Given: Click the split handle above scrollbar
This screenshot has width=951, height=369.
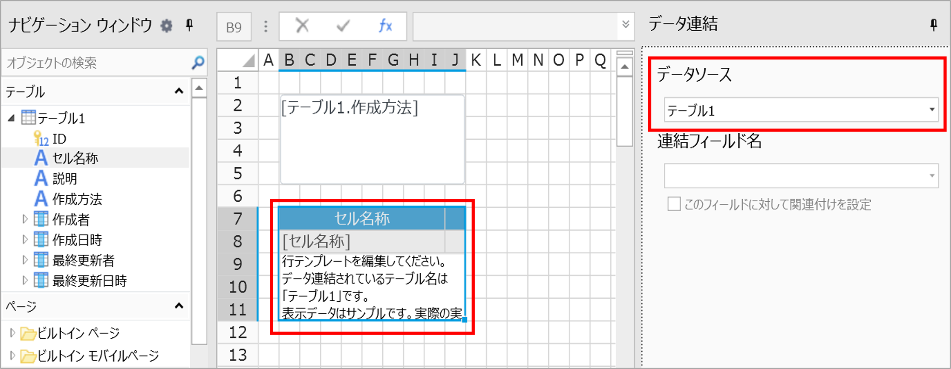Looking at the screenshot, I should [x=625, y=53].
